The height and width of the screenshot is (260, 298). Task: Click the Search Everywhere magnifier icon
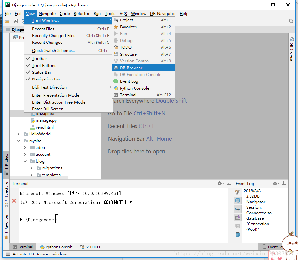(x=291, y=21)
